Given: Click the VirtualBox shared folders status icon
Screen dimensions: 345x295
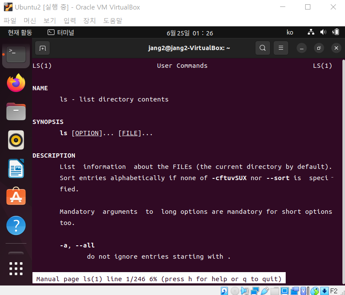Looking at the screenshot, I should 274,291.
